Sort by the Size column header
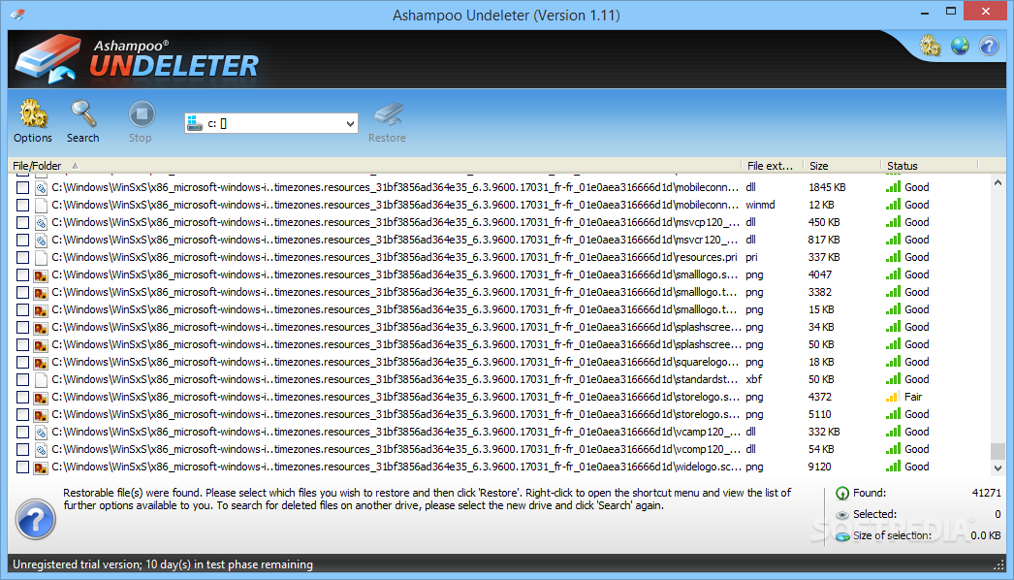Viewport: 1014px width, 580px height. coord(841,166)
